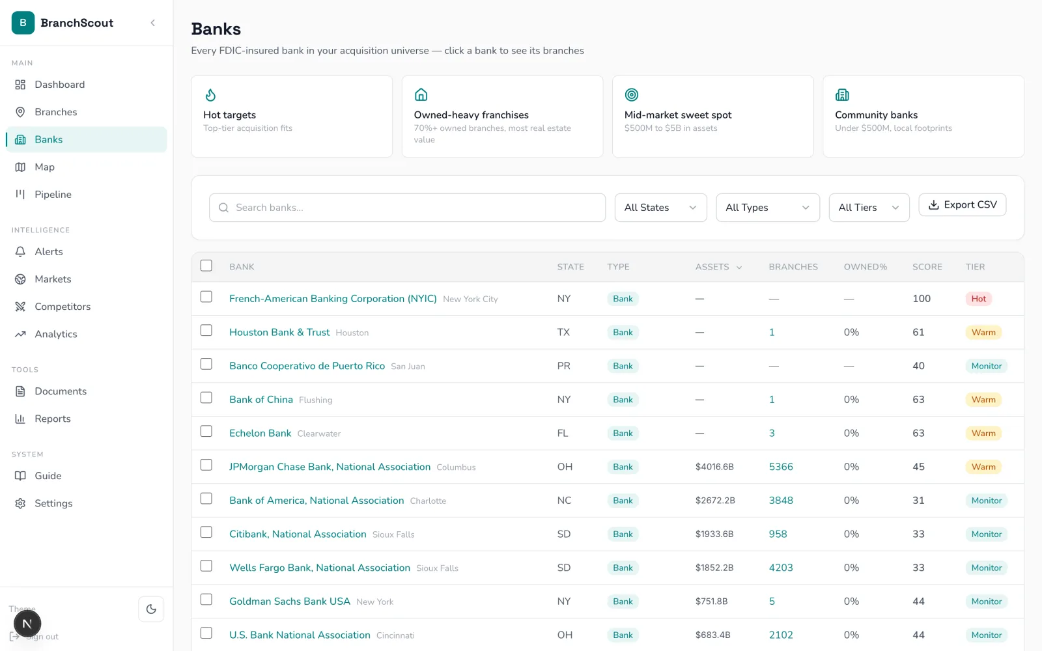Check the Bank of America row
The height and width of the screenshot is (651, 1042).
206,499
